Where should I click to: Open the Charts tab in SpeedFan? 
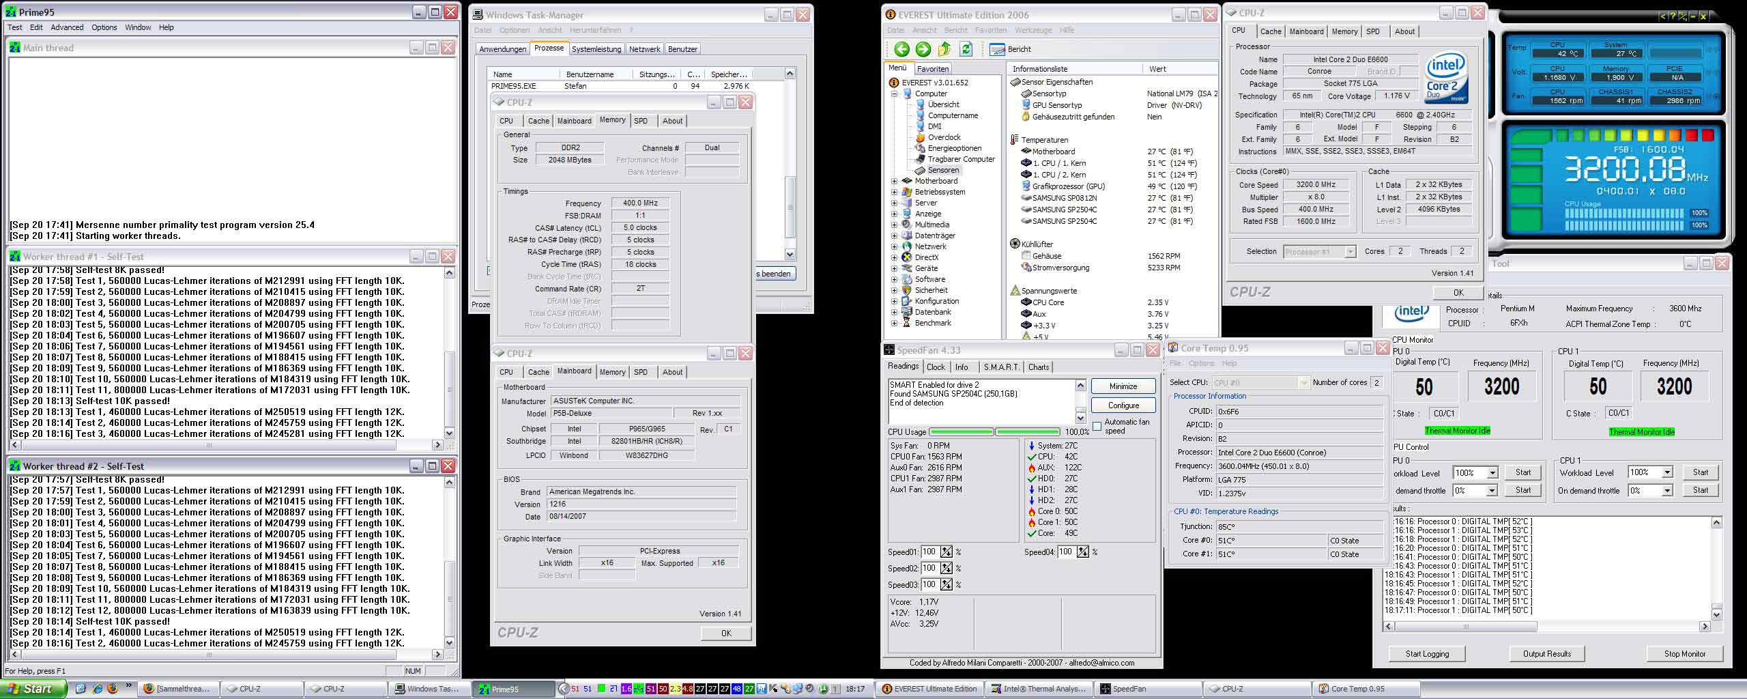(1039, 367)
